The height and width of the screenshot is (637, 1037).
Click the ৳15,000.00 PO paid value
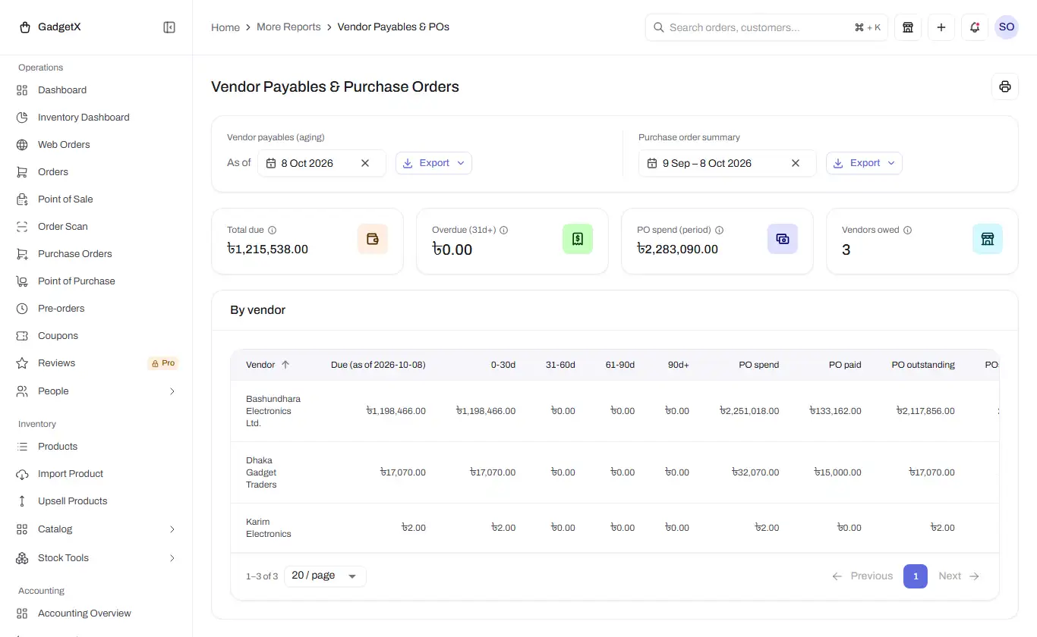838,472
